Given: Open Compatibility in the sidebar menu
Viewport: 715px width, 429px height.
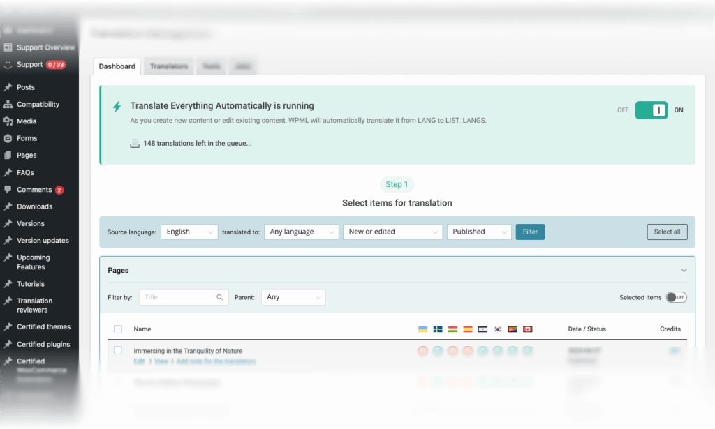Looking at the screenshot, I should [x=38, y=105].
